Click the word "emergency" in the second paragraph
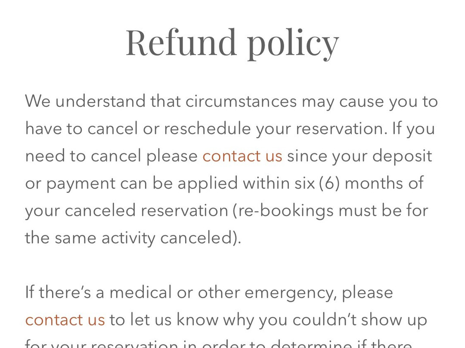Viewport: 465px width, 348px height. (x=290, y=292)
